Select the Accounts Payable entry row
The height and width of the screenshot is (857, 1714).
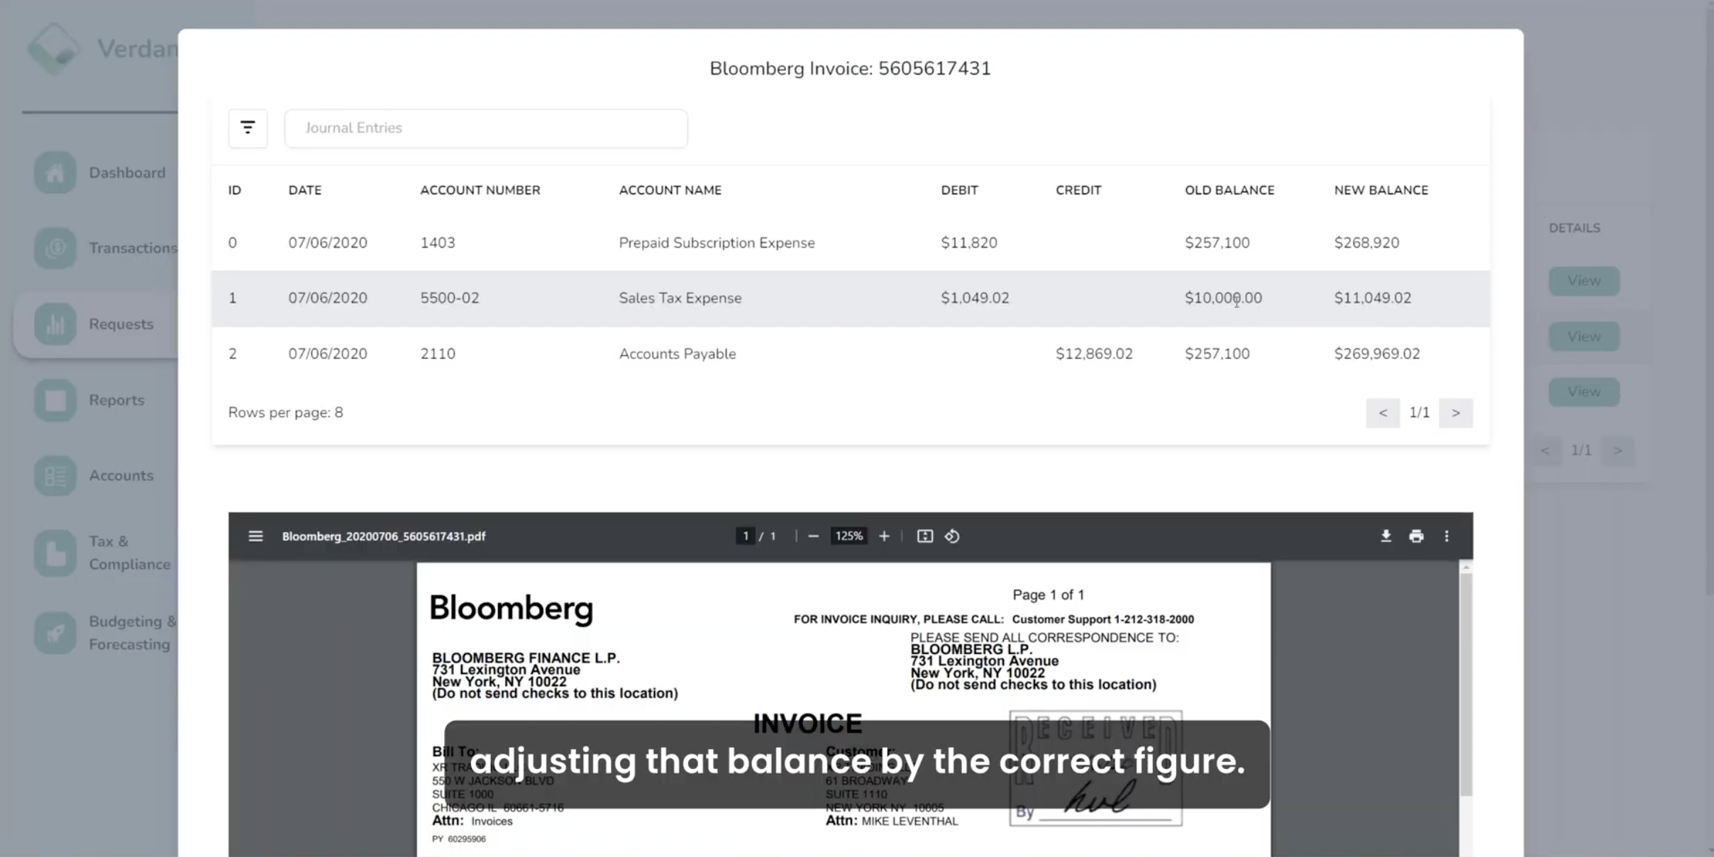click(x=677, y=354)
